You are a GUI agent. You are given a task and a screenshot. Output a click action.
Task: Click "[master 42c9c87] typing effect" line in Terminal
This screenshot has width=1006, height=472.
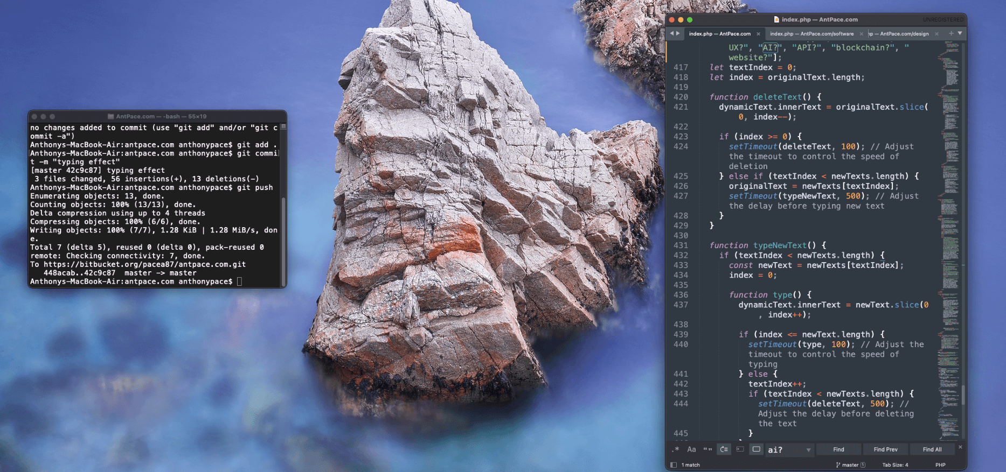(98, 170)
